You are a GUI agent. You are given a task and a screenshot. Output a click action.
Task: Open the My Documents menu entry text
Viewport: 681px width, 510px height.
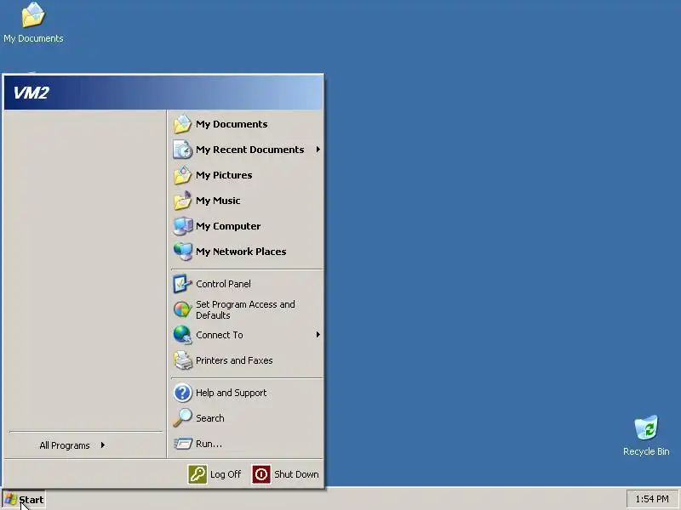[x=232, y=124]
